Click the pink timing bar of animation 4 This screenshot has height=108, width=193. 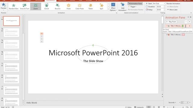click(x=183, y=35)
